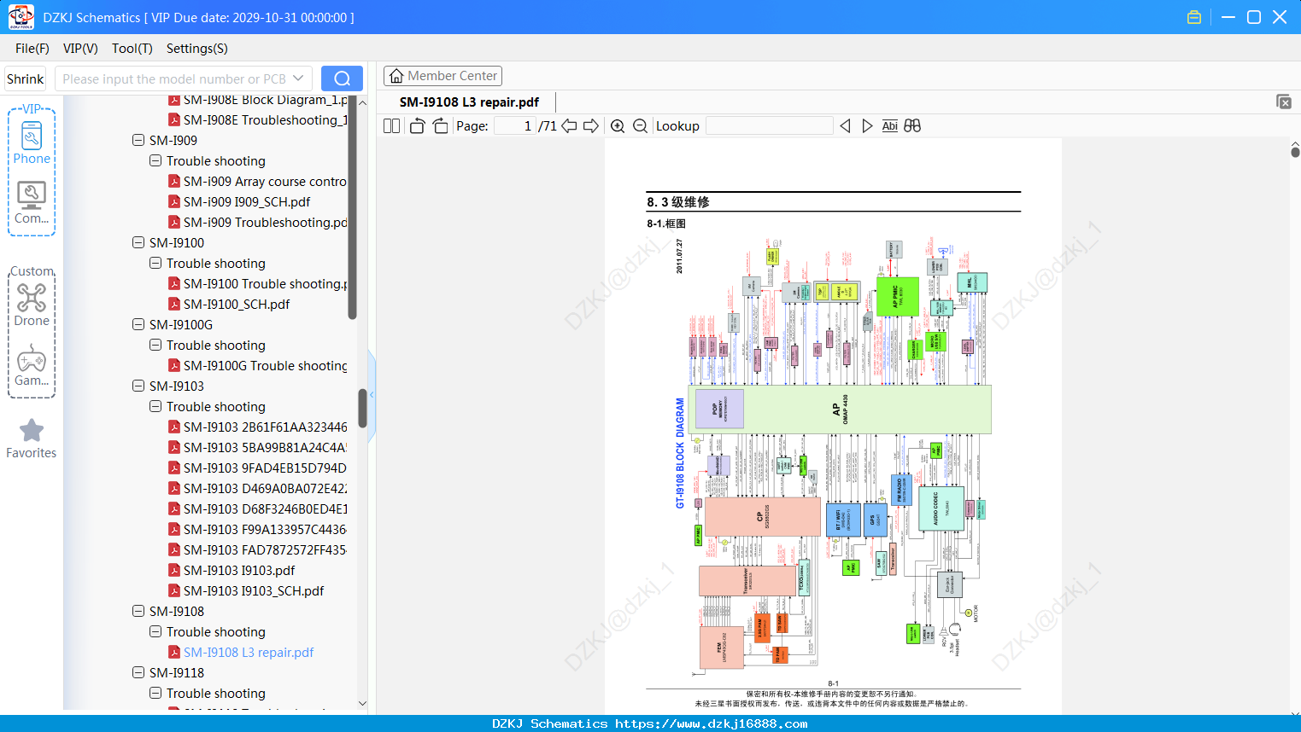Toggle two-page view layout
The width and height of the screenshot is (1301, 732).
point(392,126)
